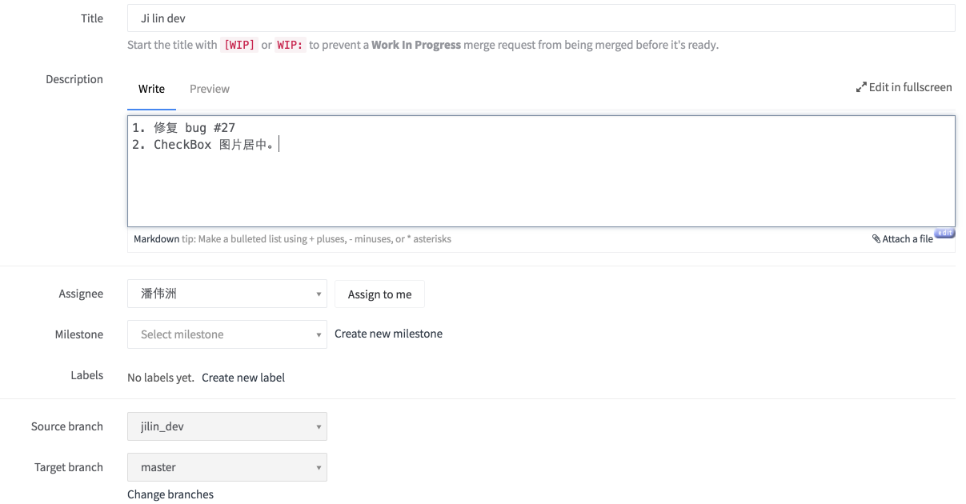Screen dimensions: 966x504
Task: Click the paperclip Attach a file icon
Action: point(876,238)
